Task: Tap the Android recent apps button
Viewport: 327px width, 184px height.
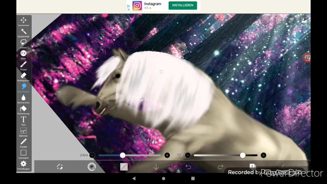Action: click(x=193, y=178)
